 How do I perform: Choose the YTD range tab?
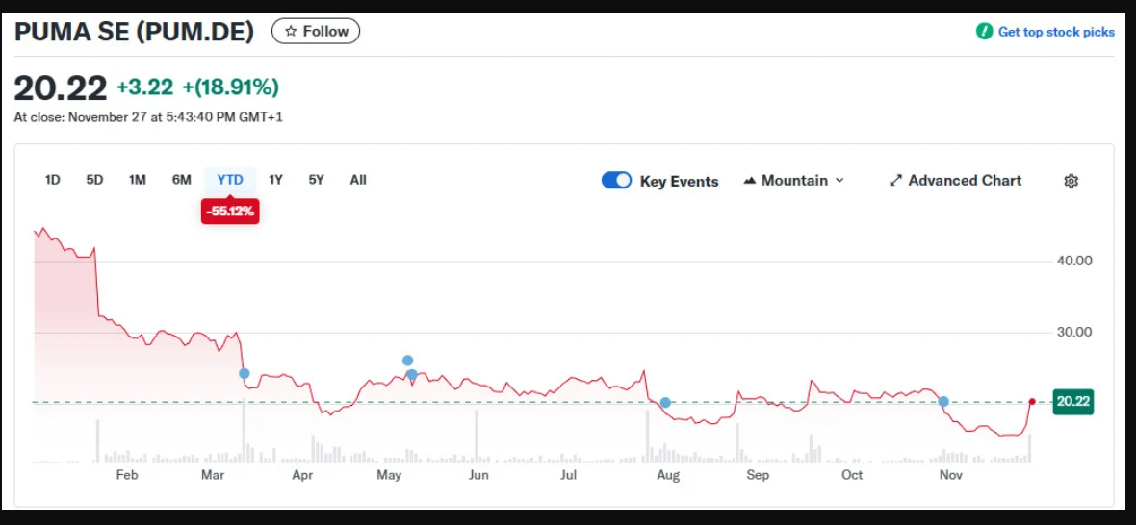click(230, 180)
